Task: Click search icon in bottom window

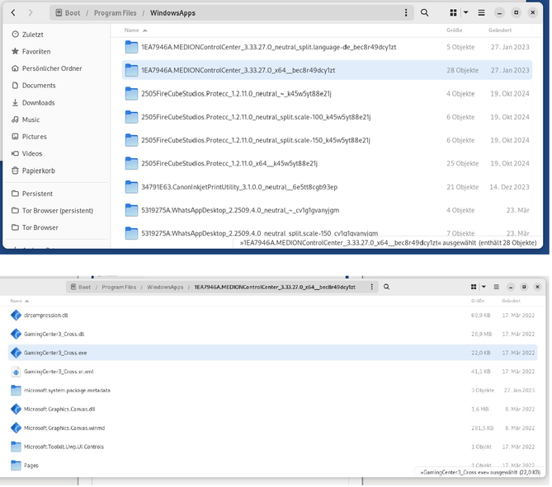Action: [386, 287]
